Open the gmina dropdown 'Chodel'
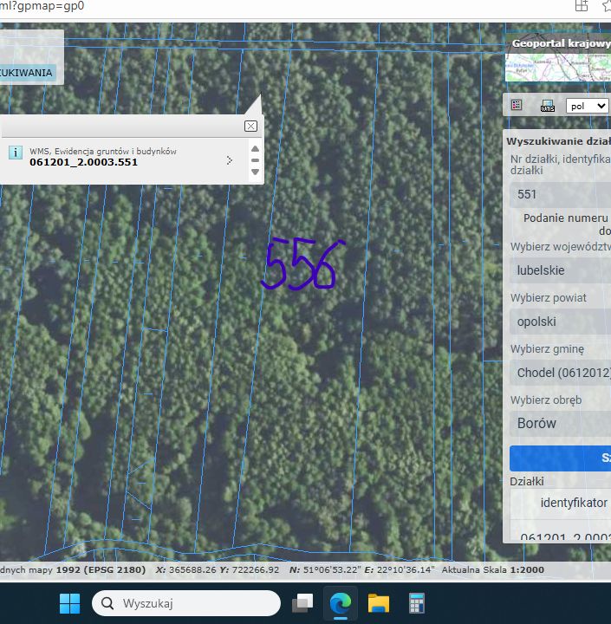 point(560,373)
